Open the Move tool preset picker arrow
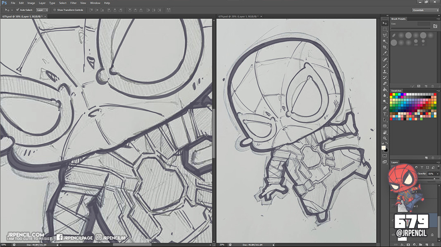The image size is (441, 247). pyautogui.click(x=12, y=10)
